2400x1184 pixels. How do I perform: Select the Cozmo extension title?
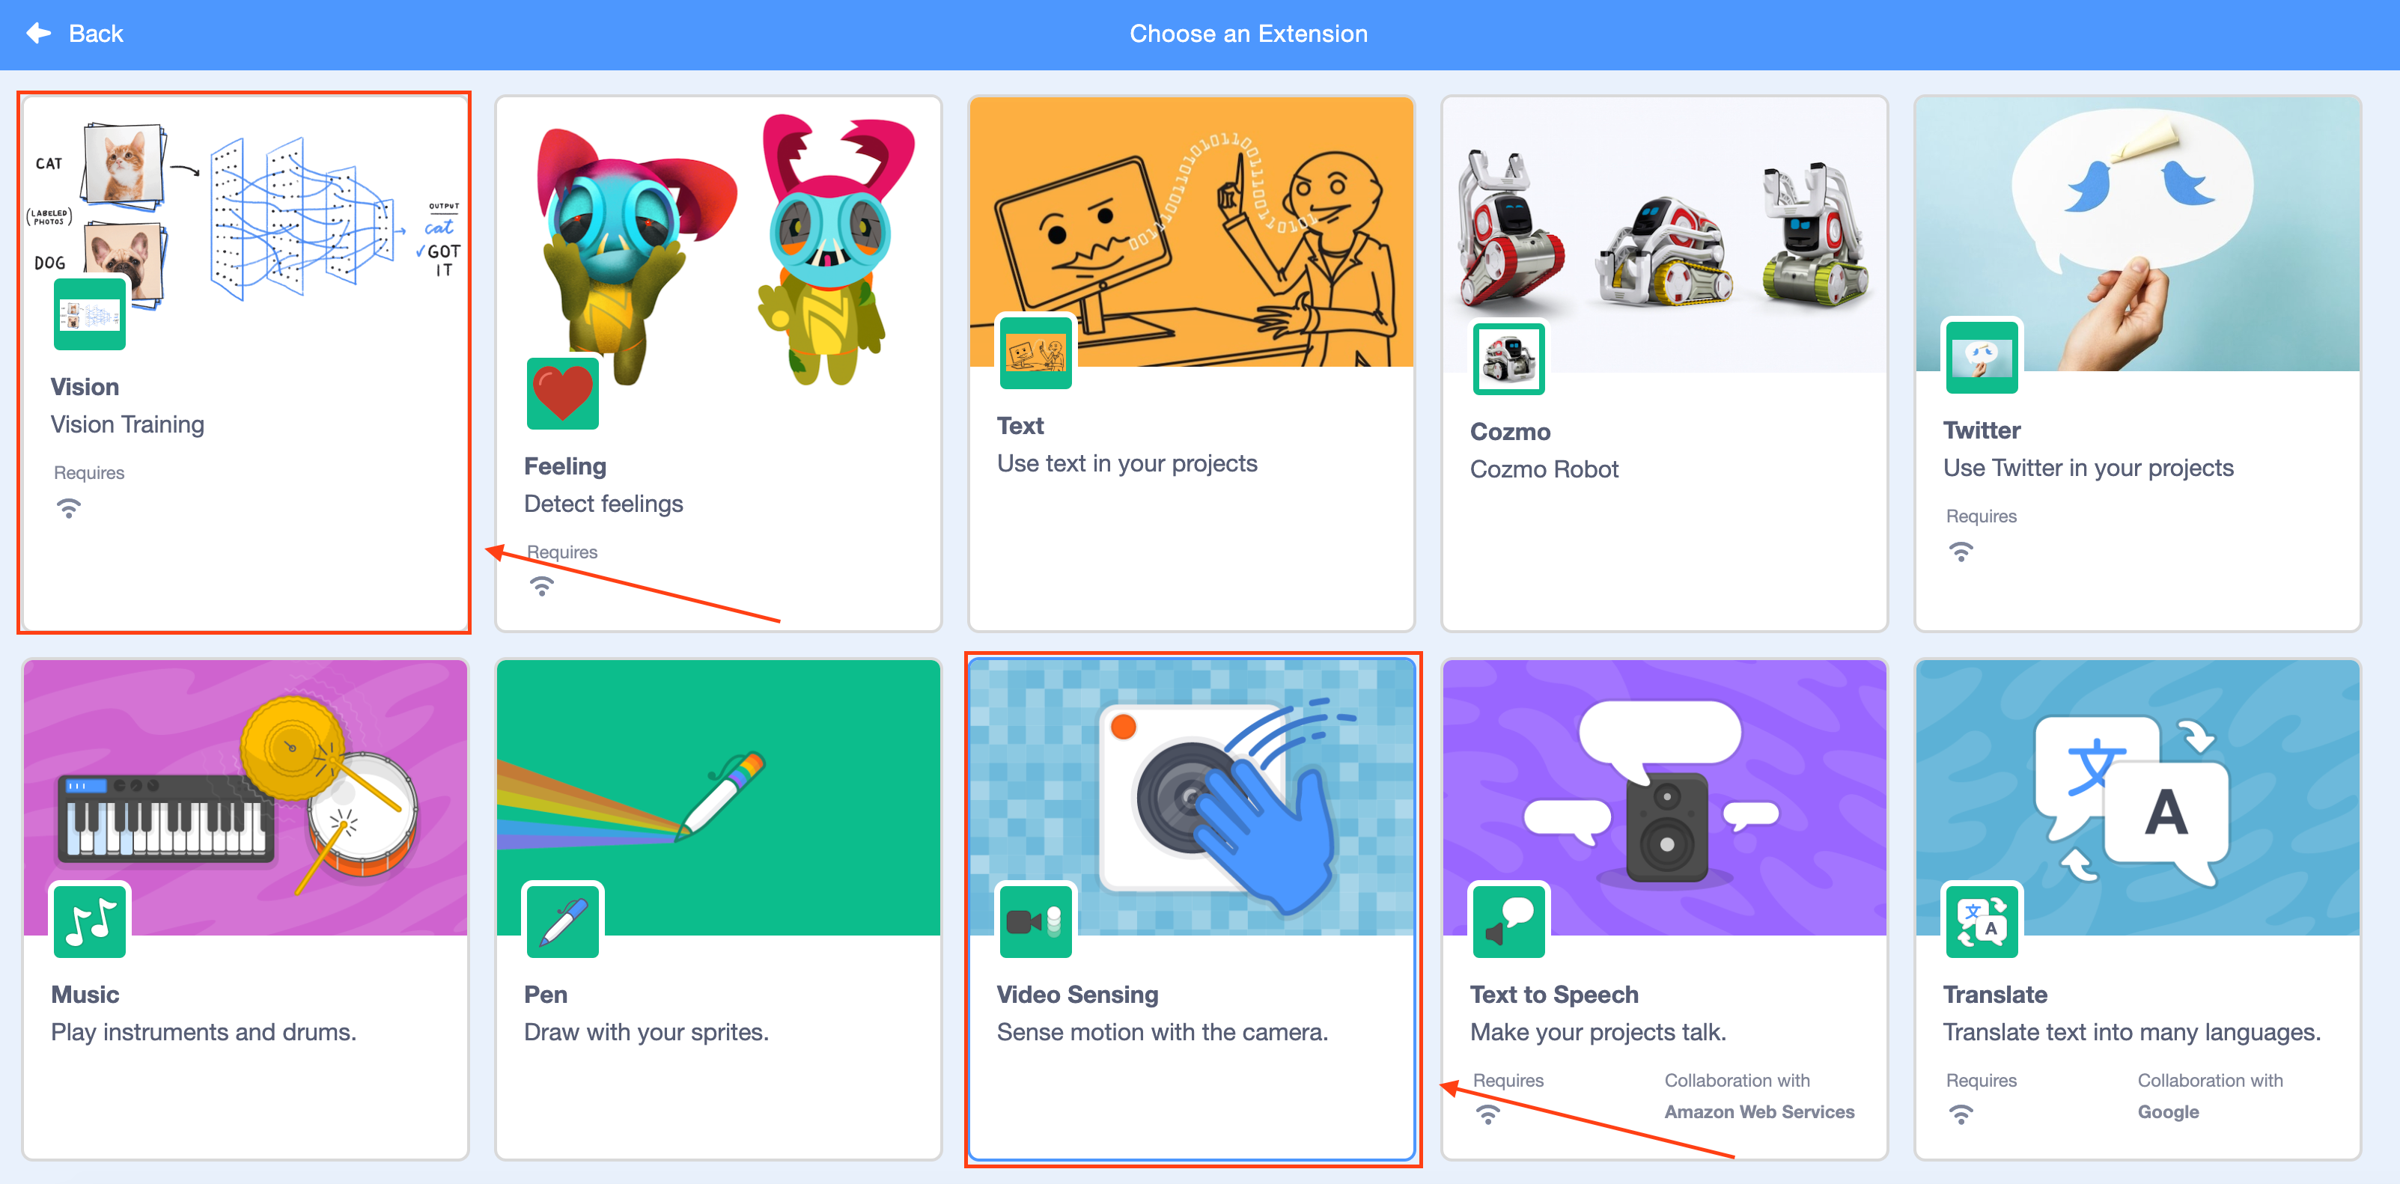1510,431
